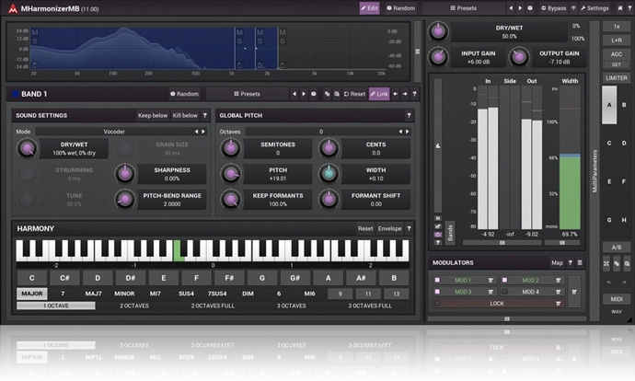Click the menu icon next to MOD 1

point(491,280)
